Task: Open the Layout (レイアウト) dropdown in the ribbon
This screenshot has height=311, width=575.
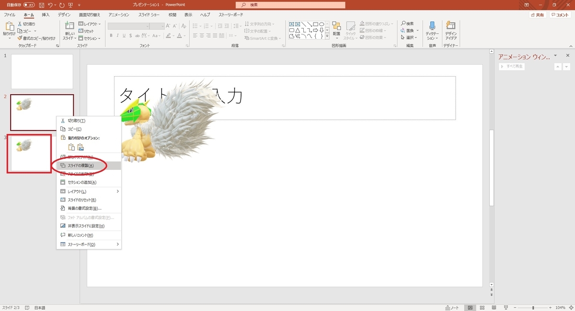Action: click(89, 24)
